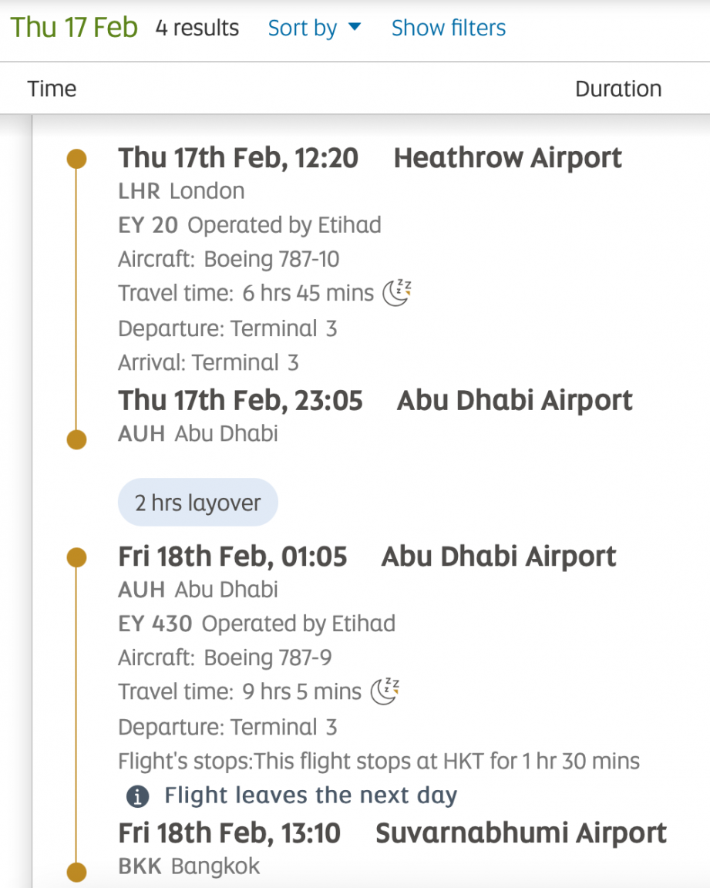Click the EY 20 flight number
Screen dimensions: 710x888
(148, 225)
